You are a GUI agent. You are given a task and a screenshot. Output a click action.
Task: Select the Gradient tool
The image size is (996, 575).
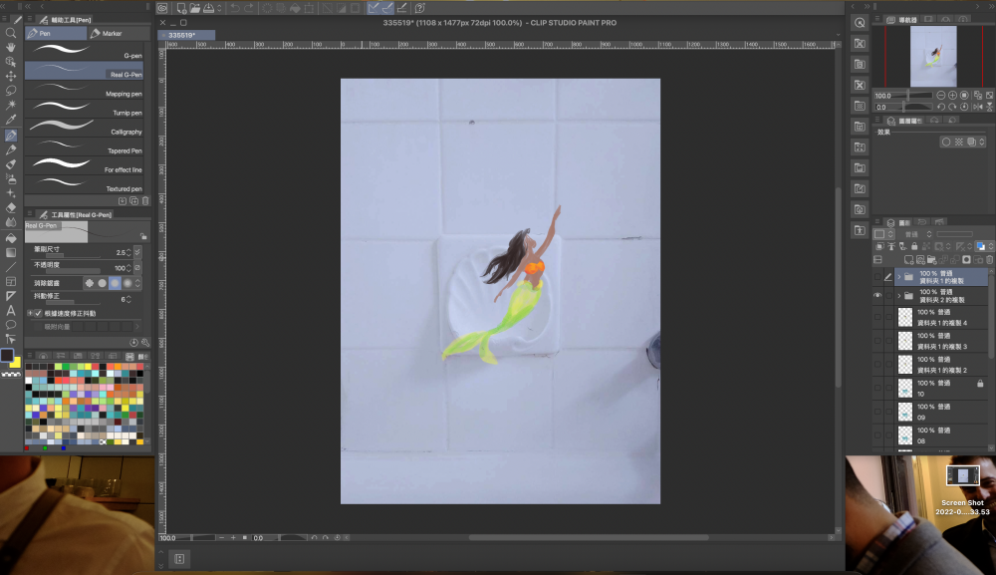coord(11,252)
